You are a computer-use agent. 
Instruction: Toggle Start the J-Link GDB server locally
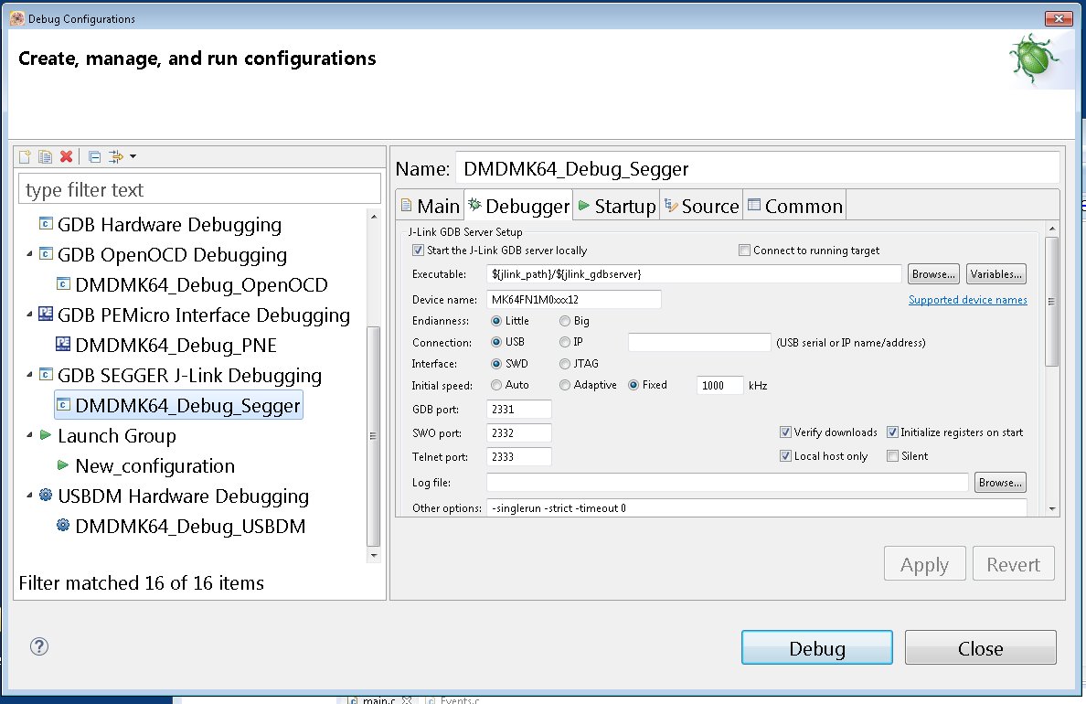[x=418, y=251]
